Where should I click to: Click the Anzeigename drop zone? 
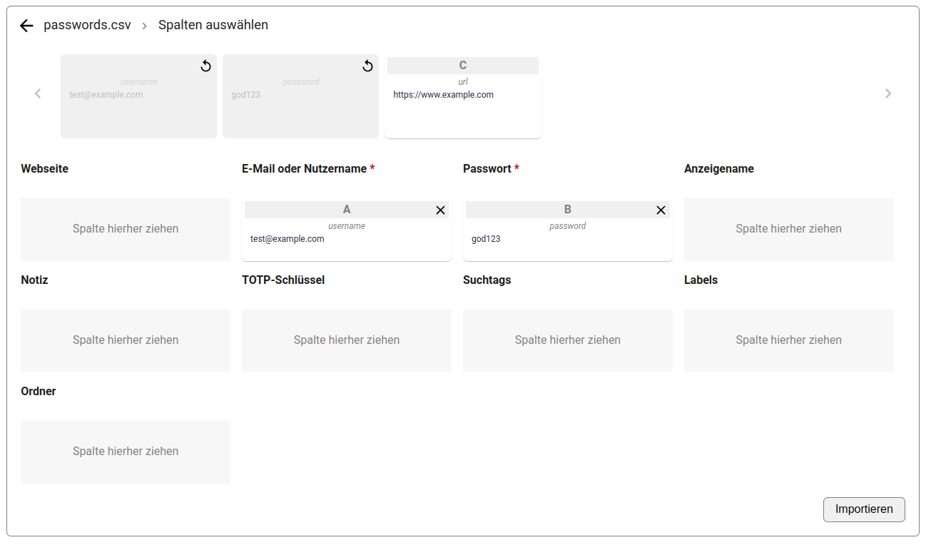pos(788,229)
